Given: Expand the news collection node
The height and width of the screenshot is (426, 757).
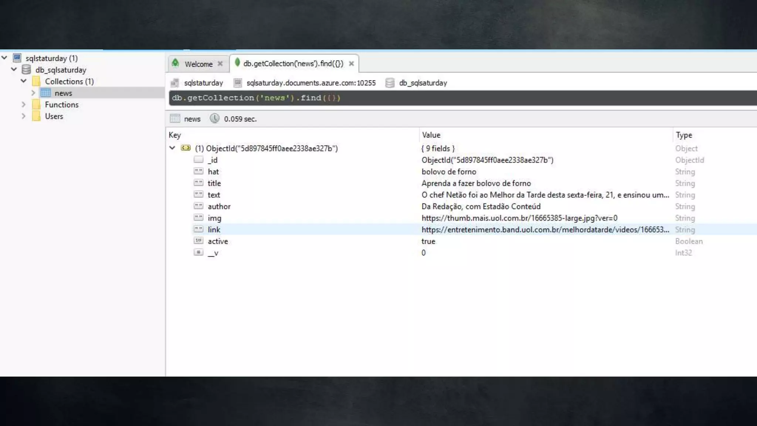Looking at the screenshot, I should (x=33, y=93).
